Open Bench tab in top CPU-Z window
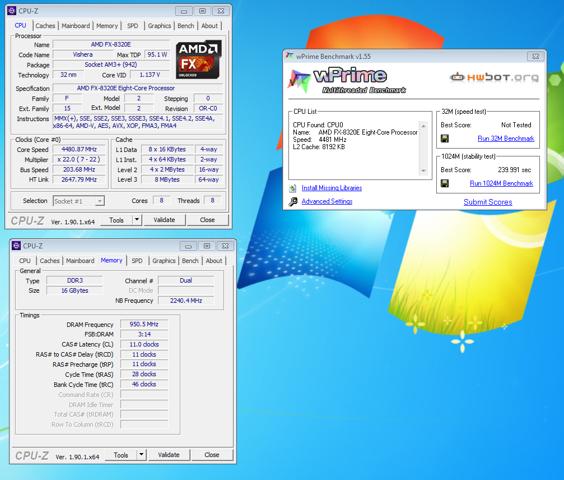This screenshot has width=564, height=480. click(x=185, y=26)
